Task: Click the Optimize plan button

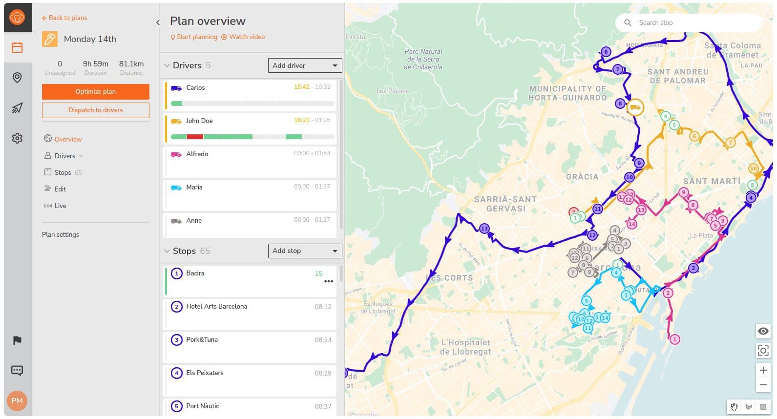Action: pyautogui.click(x=96, y=91)
